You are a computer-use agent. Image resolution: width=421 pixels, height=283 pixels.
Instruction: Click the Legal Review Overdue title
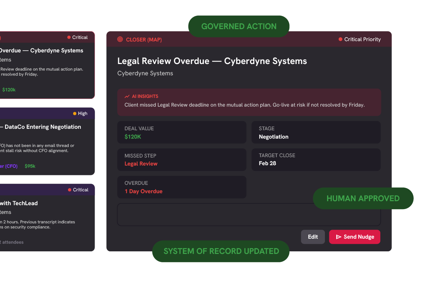212,61
